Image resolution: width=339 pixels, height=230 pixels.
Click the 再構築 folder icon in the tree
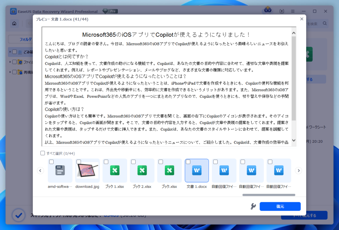(x=20, y=72)
